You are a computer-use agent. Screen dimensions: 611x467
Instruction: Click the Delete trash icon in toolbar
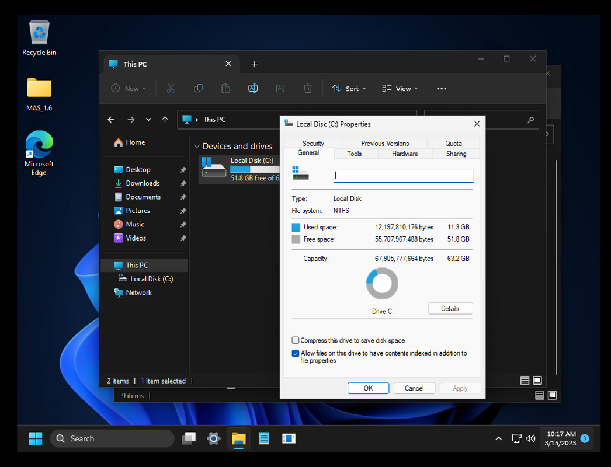tap(307, 88)
